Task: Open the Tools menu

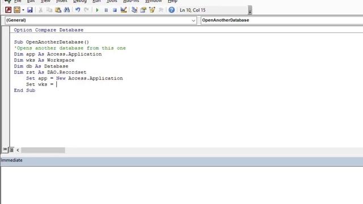Action: pos(112,1)
